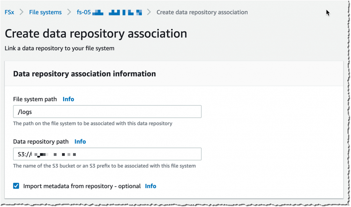Open the Info link beside File system path
The image size is (351, 207).
coord(68,99)
